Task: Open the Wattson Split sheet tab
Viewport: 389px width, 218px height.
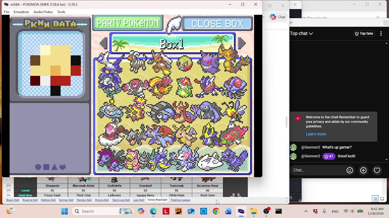Action: pyautogui.click(x=48, y=200)
